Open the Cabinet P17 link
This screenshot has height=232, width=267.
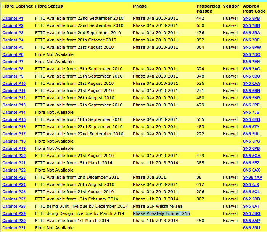(14, 134)
